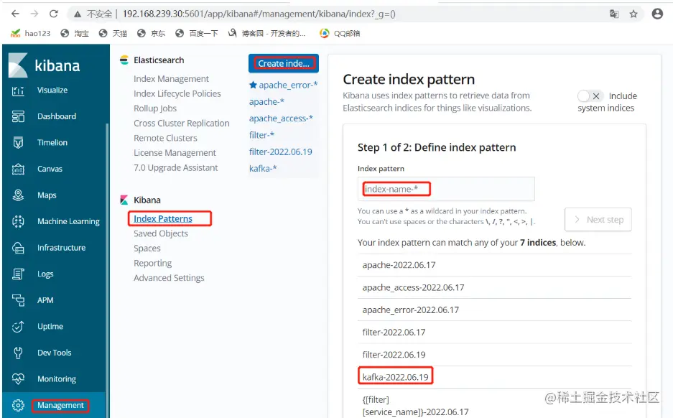Open the Dashboard icon in sidebar
Viewport: 673px width, 418px height.
18,116
